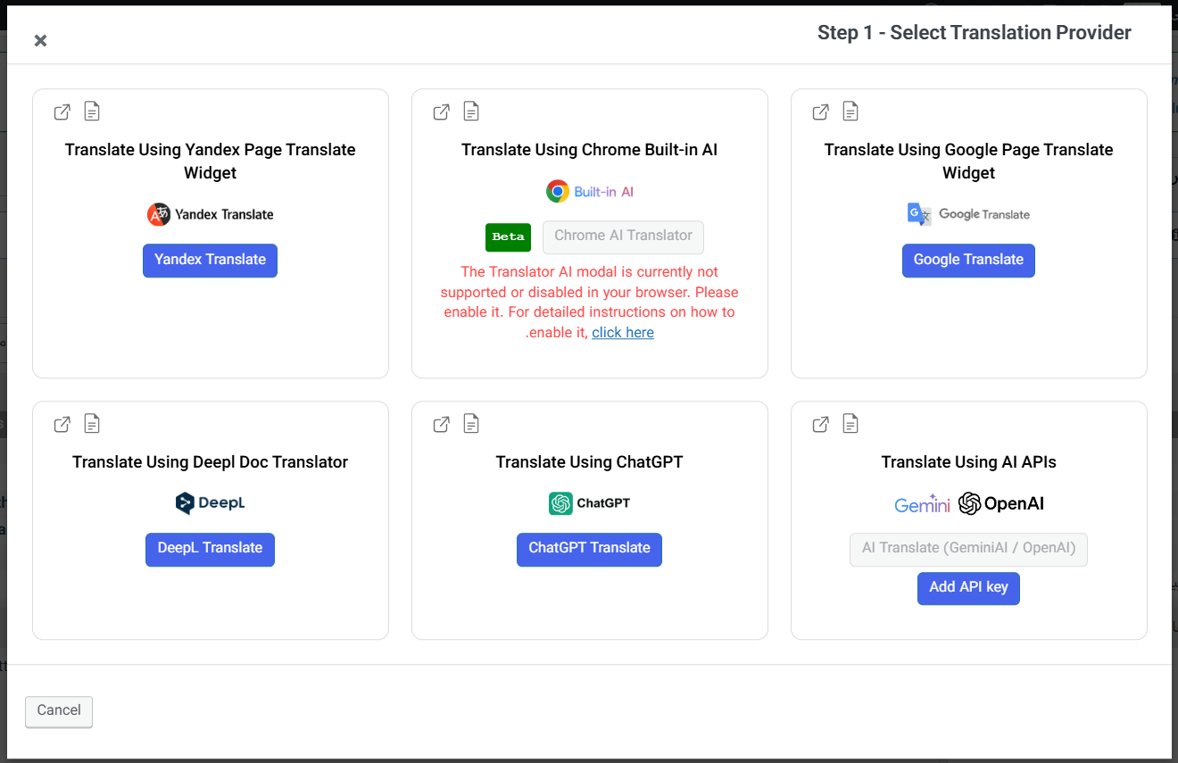Click Add API key button

click(968, 588)
